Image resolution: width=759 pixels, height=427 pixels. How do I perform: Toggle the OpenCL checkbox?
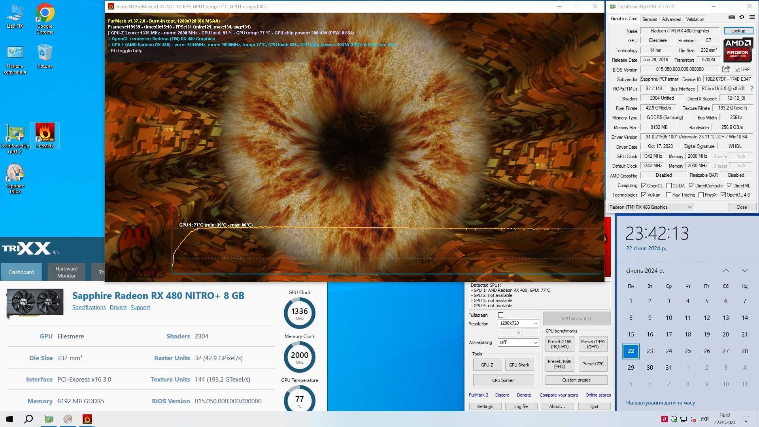644,186
